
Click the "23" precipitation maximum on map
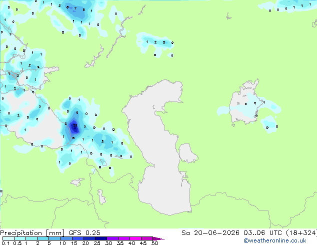[x=75, y=125]
